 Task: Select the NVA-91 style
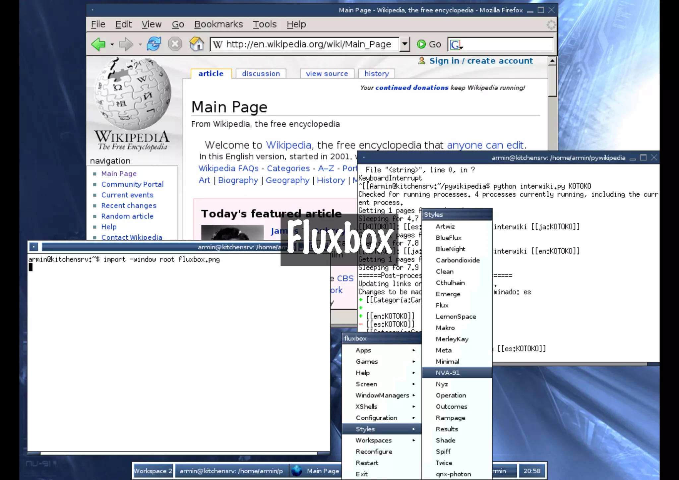coord(457,373)
